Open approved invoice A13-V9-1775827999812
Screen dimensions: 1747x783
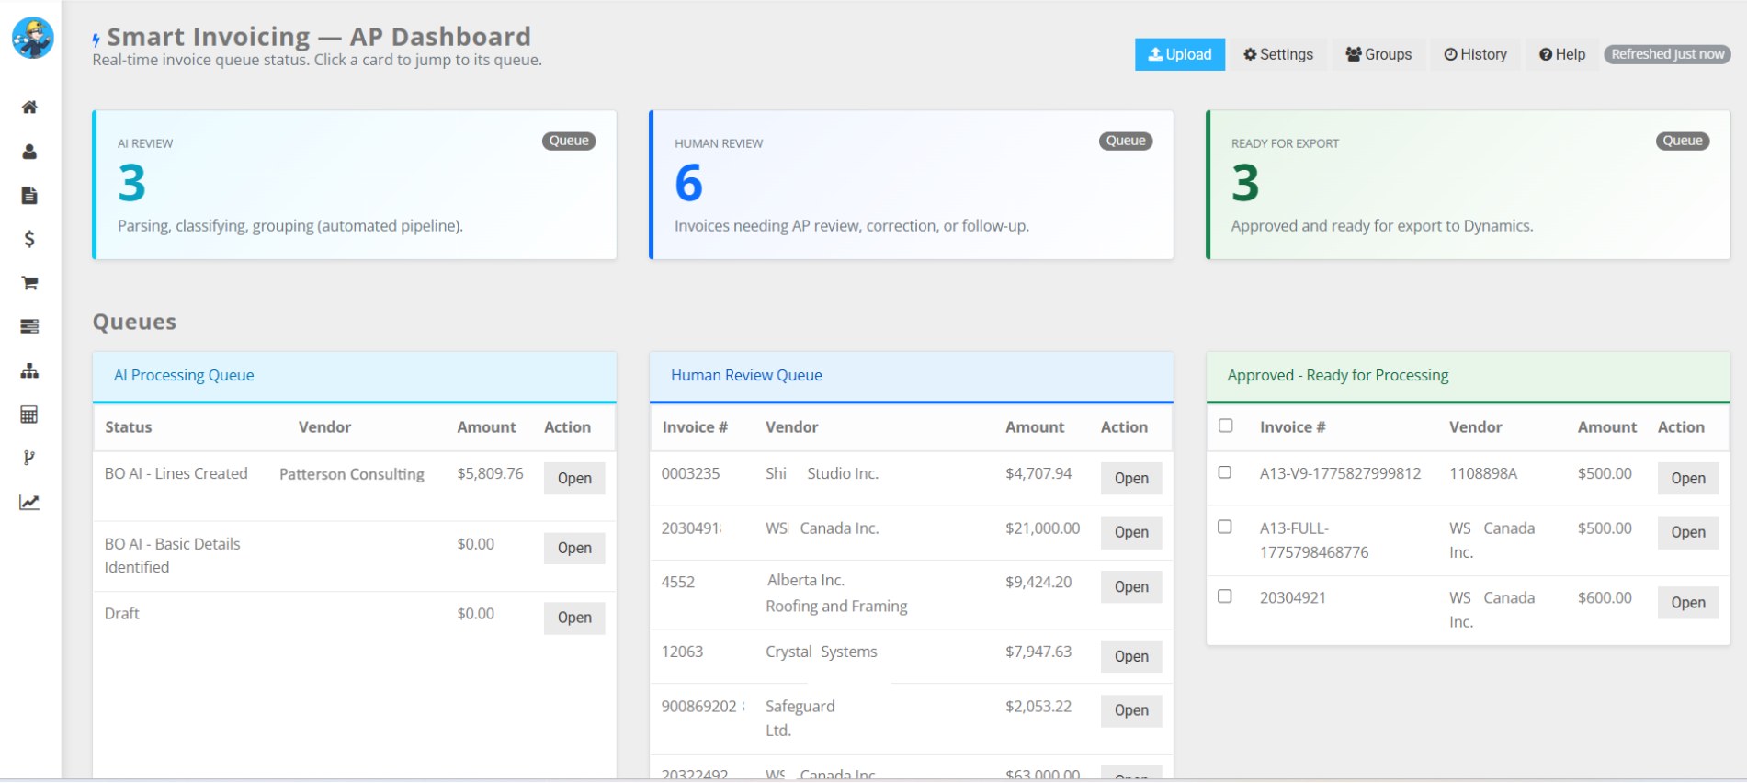coord(1688,478)
